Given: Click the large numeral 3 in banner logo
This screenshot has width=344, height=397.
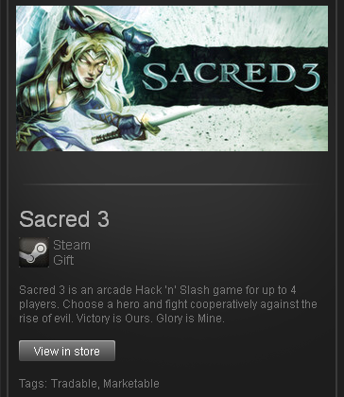Looking at the screenshot, I should point(309,78).
